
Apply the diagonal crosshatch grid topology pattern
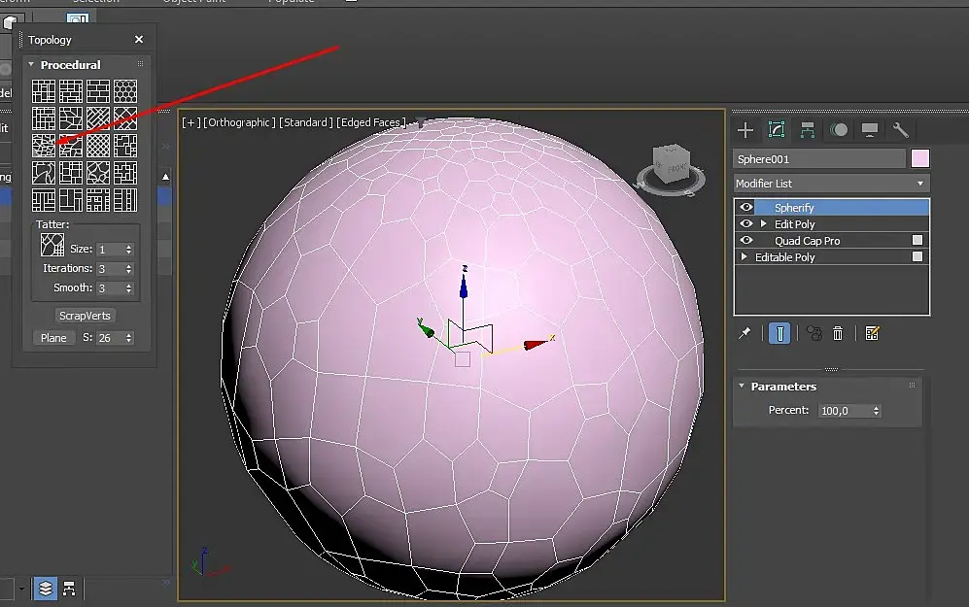tap(98, 146)
